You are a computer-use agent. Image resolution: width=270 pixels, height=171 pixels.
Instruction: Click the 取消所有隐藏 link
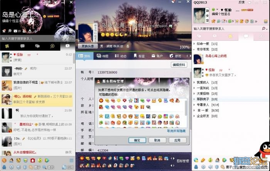point(176,131)
